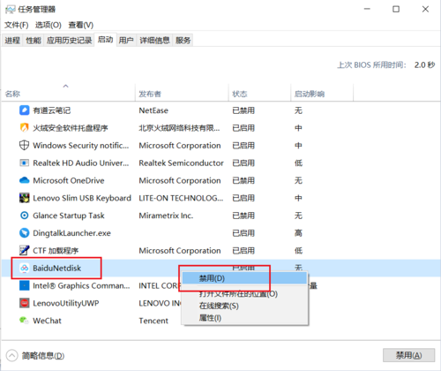This screenshot has width=441, height=371.
Task: Click 高 impact in DingtalkLauncher.exe row
Action: 298,233
